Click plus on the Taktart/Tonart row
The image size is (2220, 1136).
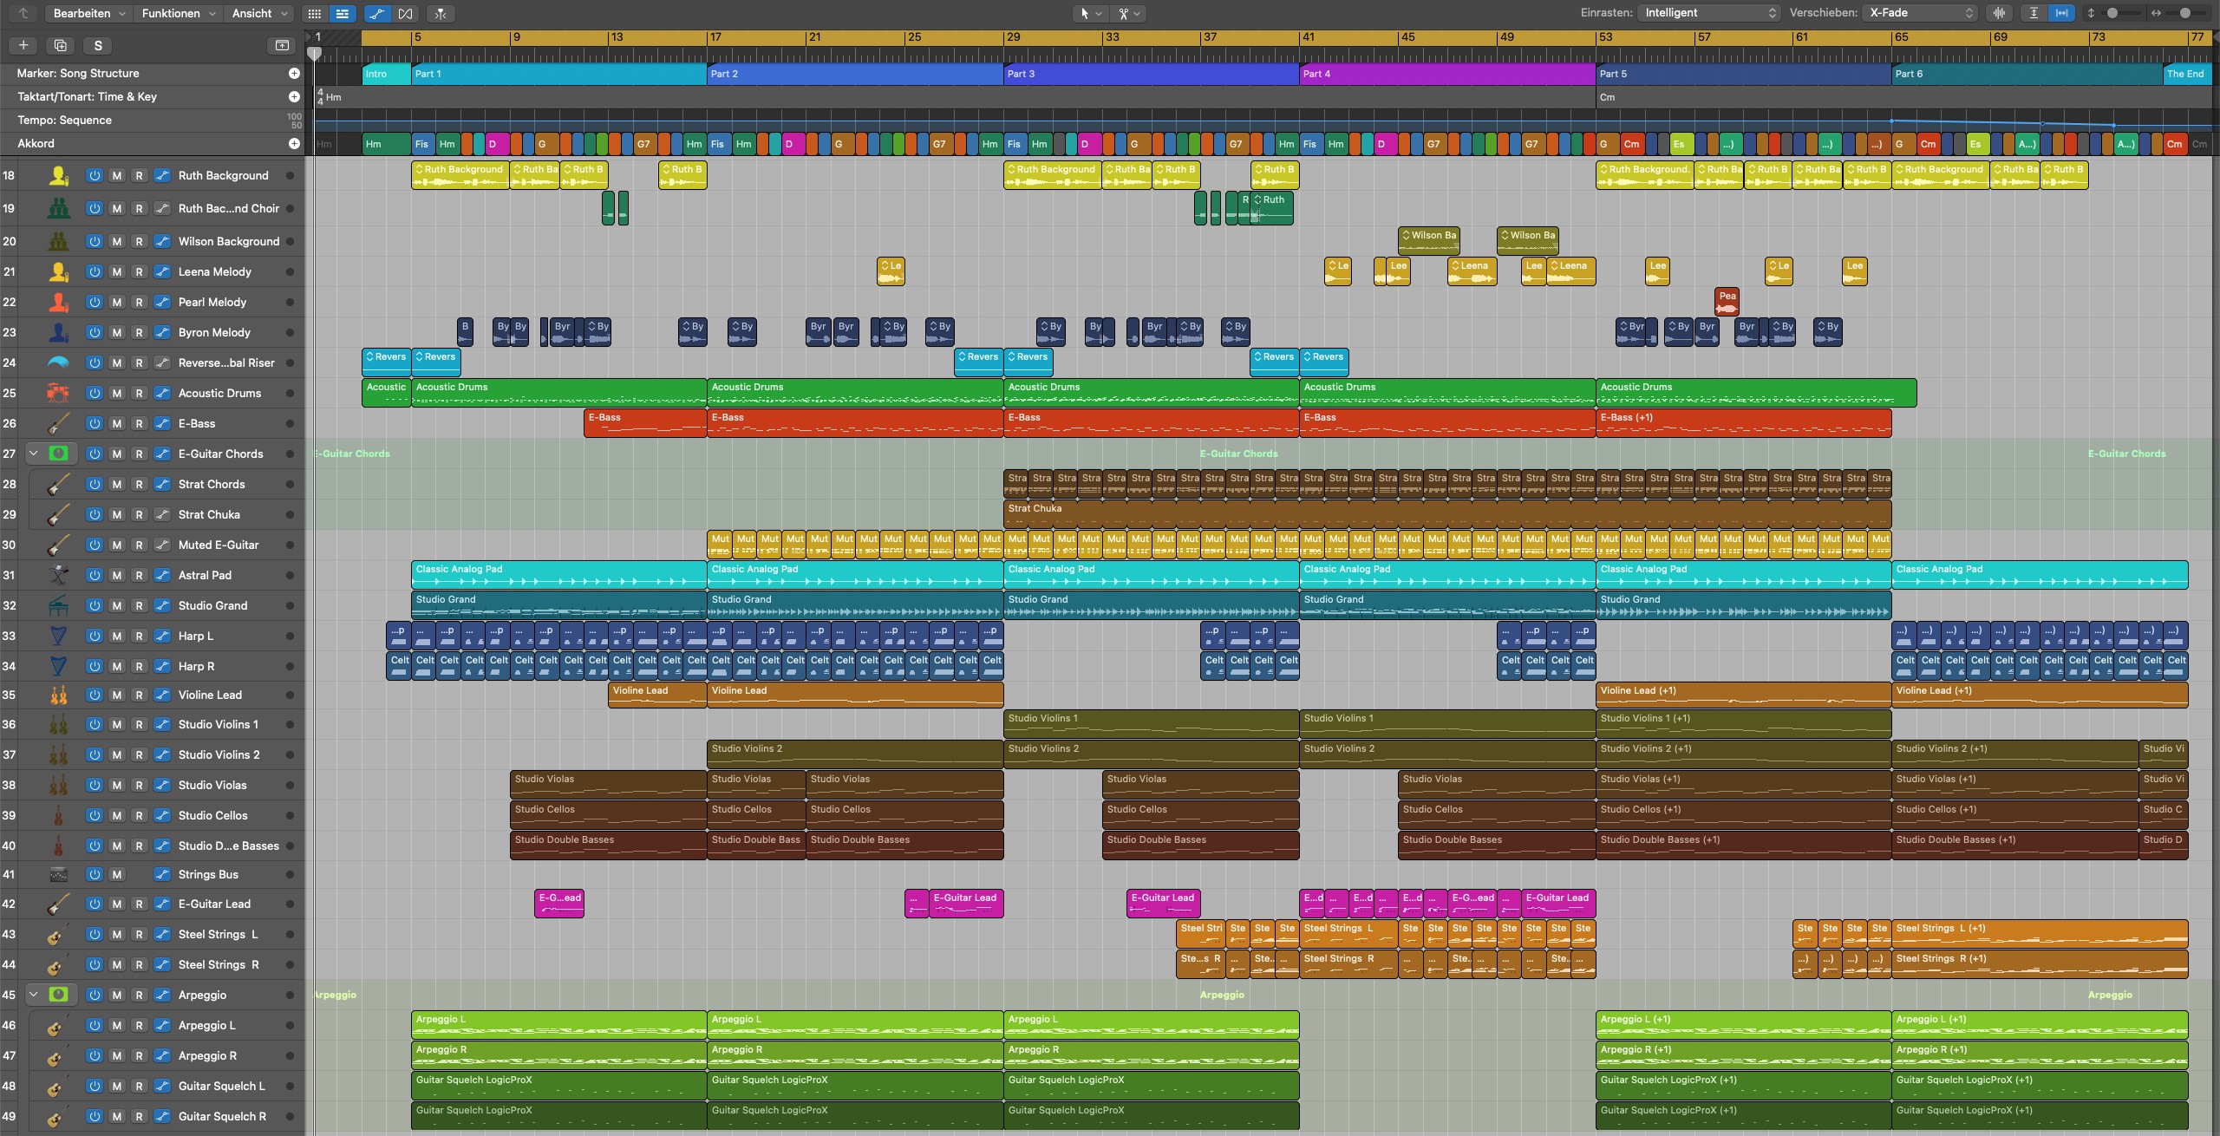pyautogui.click(x=294, y=97)
